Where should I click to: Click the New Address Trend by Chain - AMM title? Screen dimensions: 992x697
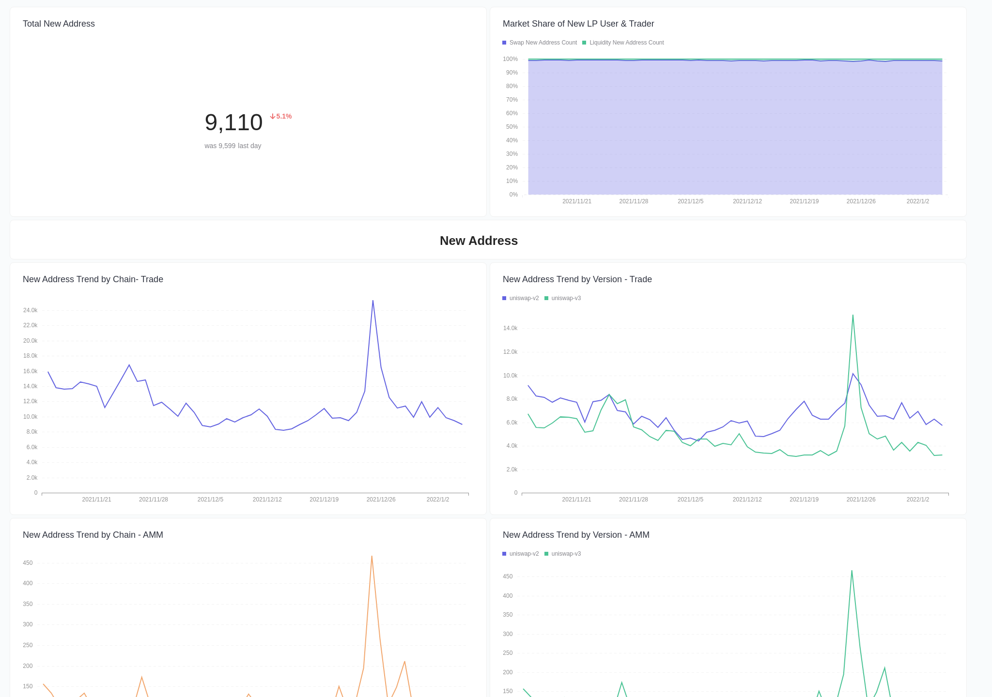93,535
